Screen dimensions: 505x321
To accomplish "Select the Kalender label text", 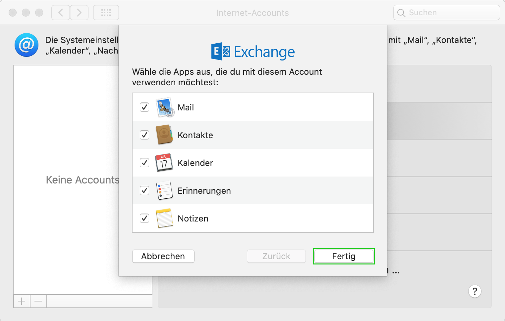I will coord(196,163).
